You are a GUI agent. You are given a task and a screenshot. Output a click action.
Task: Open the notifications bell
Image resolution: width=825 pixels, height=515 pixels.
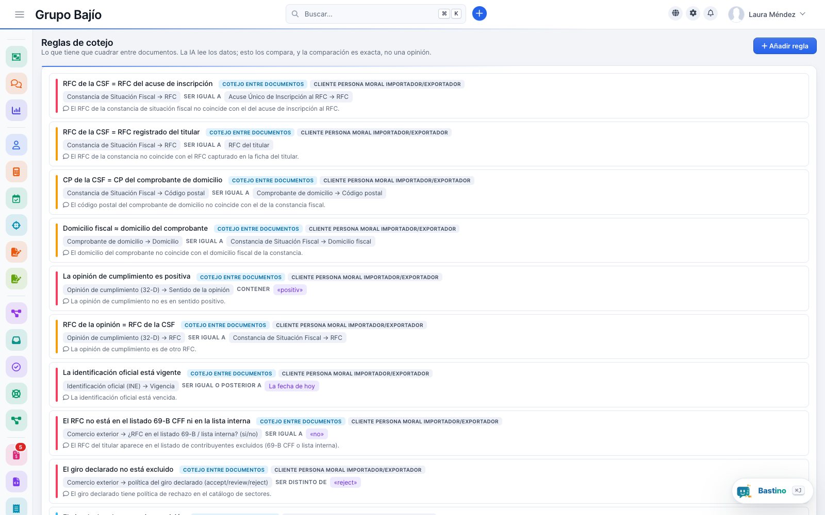pyautogui.click(x=711, y=13)
